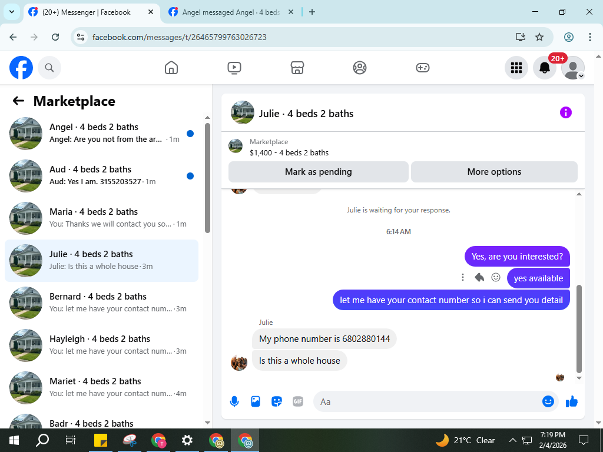Open Chrome profile icon
This screenshot has height=452, width=603.
[569, 37]
